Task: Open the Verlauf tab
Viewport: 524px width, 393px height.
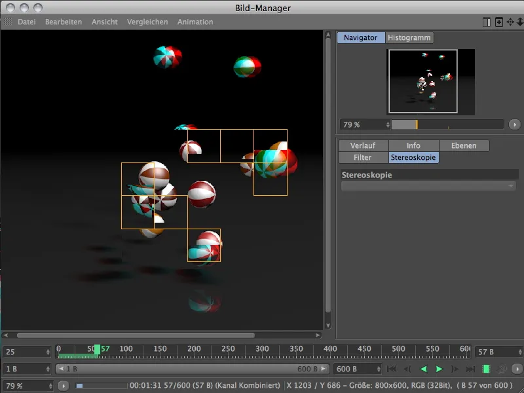Action: tap(363, 145)
